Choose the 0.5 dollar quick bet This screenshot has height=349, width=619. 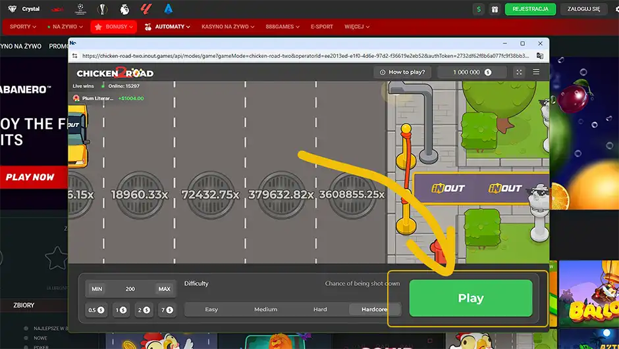pos(96,310)
